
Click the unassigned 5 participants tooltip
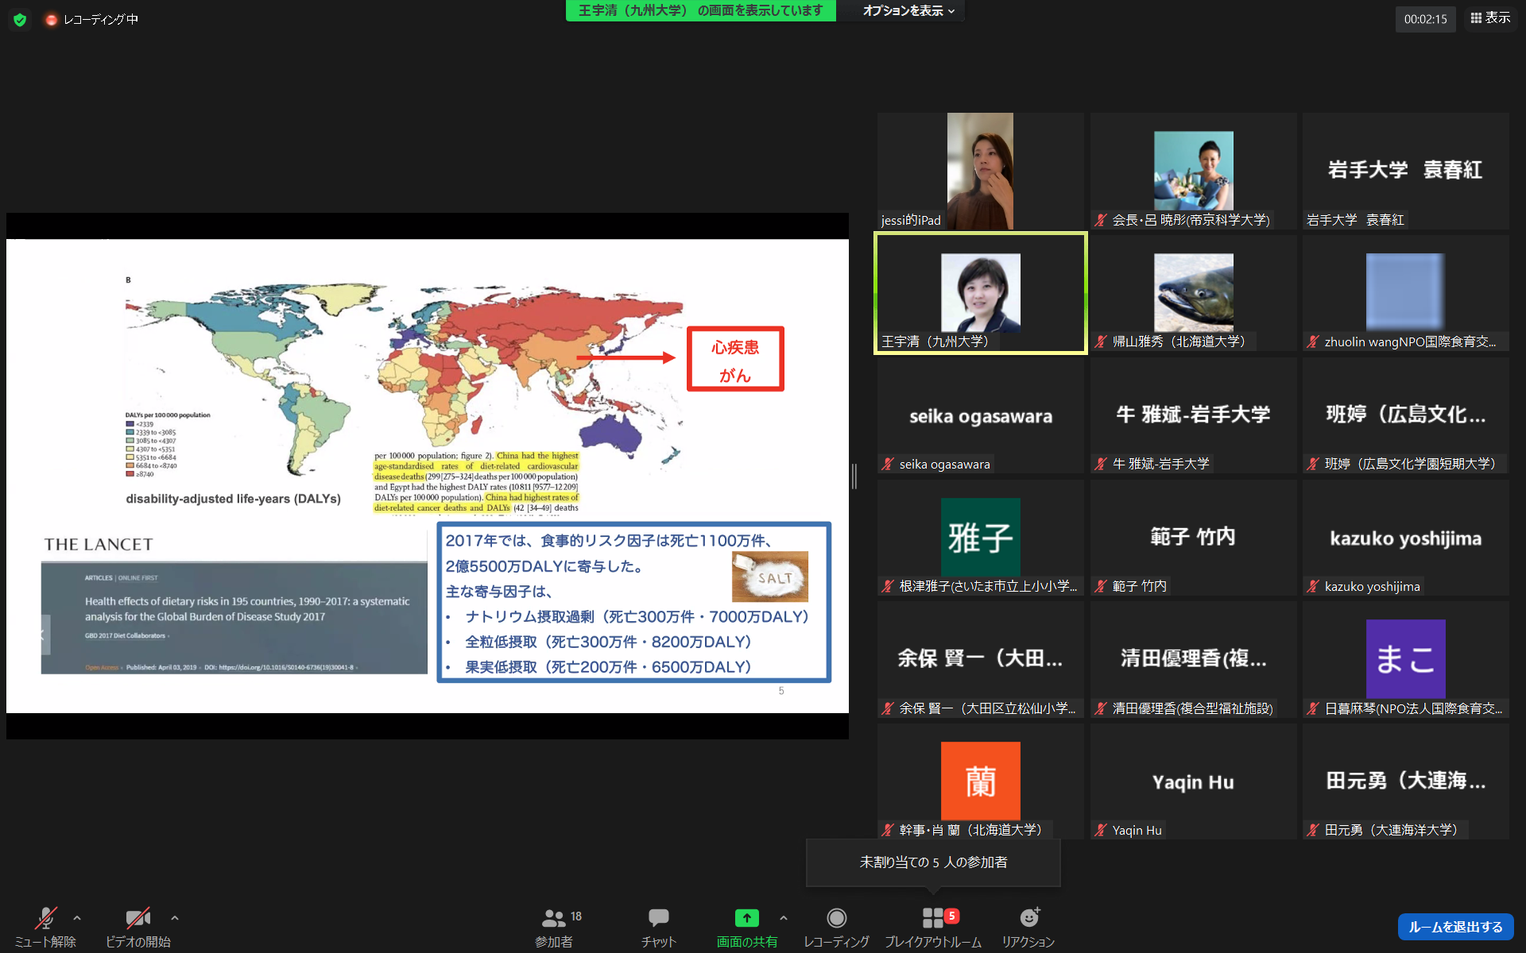point(933,862)
